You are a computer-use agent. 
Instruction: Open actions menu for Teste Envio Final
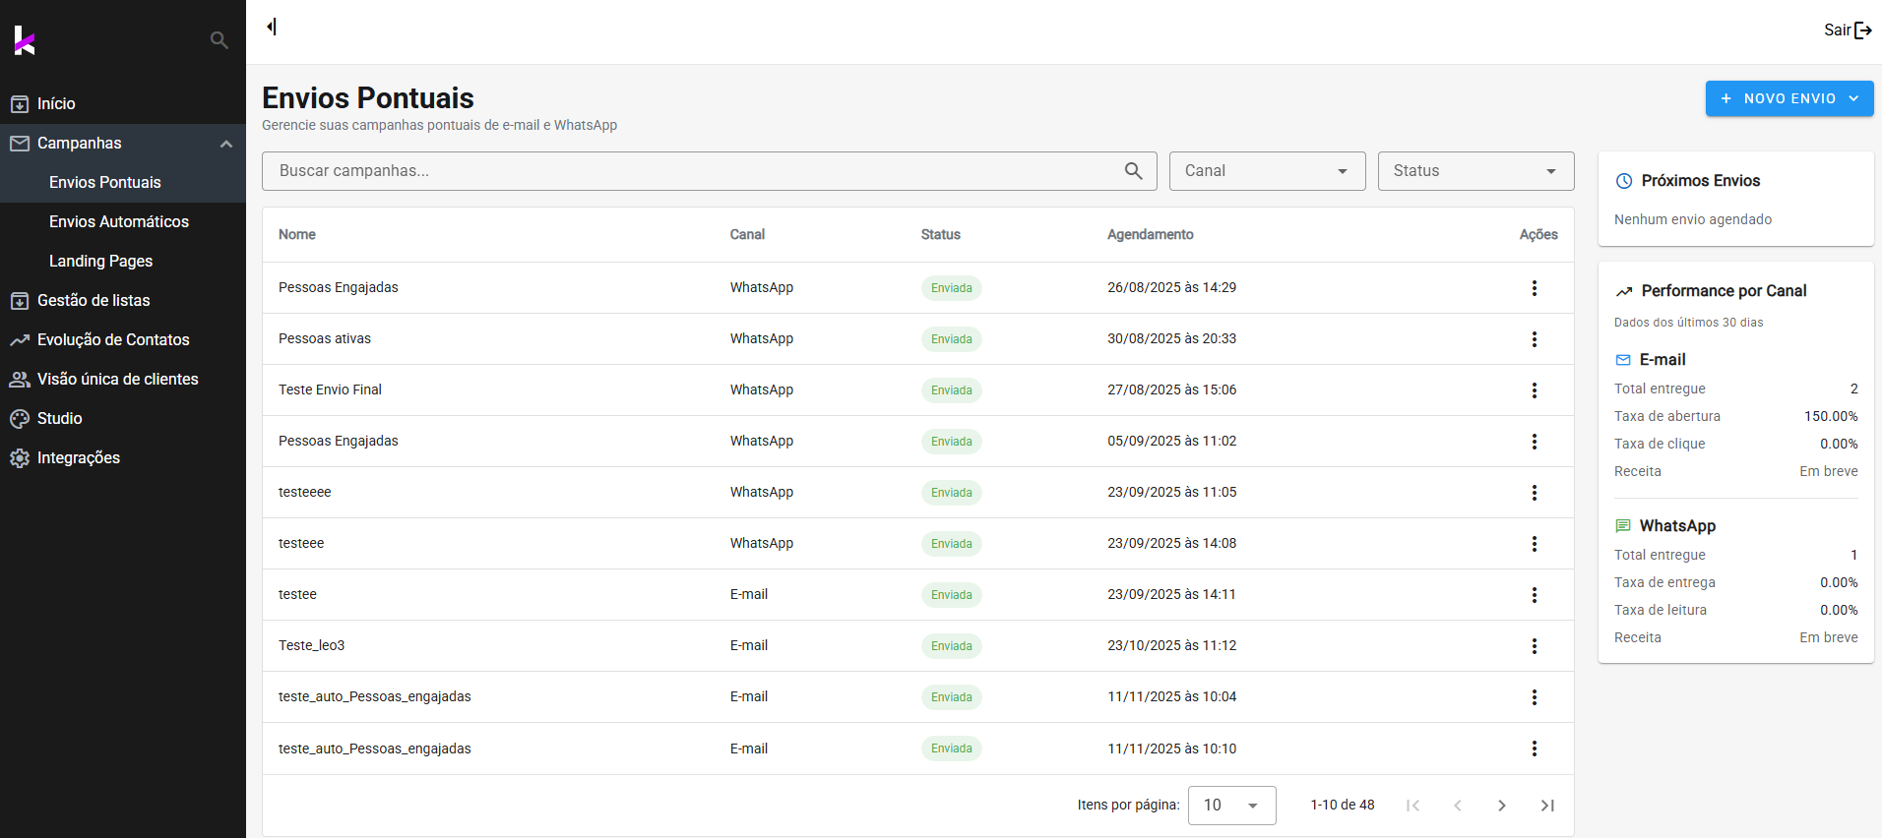(1534, 390)
